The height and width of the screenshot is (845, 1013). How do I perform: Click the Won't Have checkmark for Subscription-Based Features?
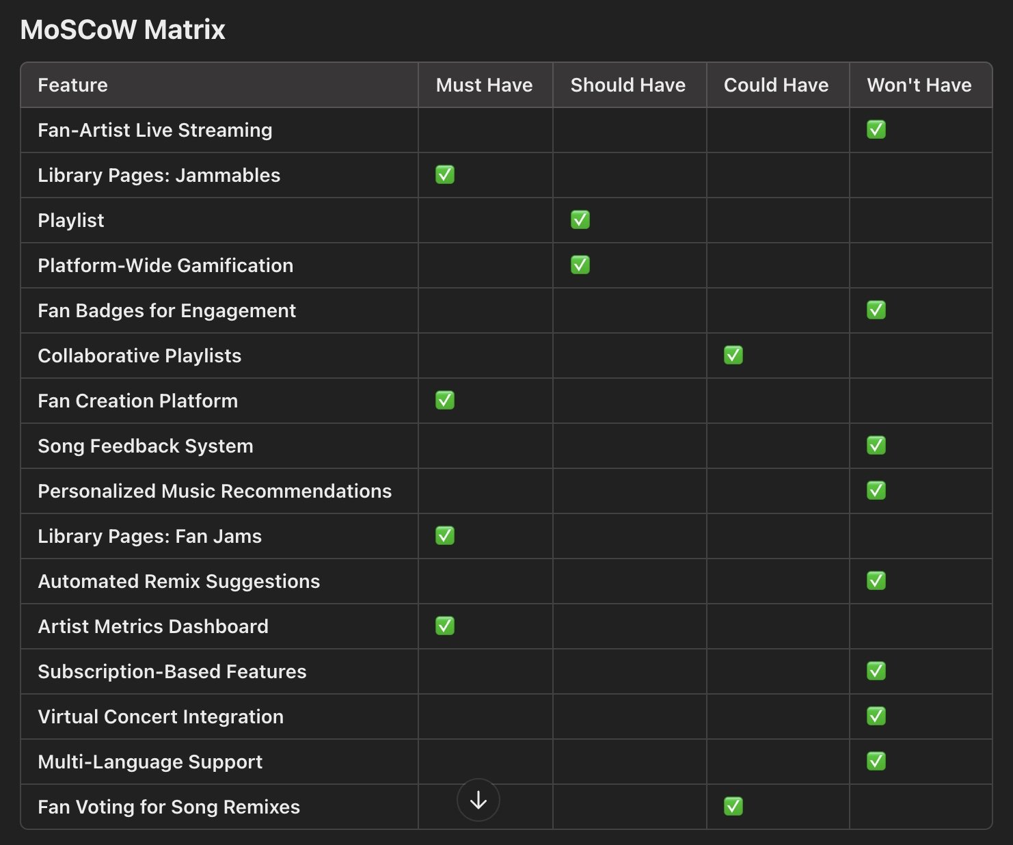(876, 671)
